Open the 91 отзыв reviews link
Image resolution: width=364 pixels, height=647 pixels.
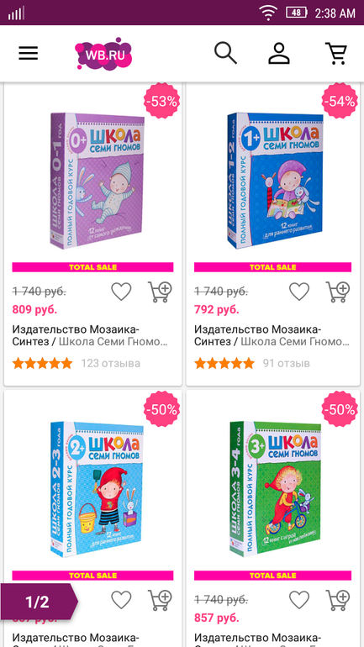pyautogui.click(x=287, y=364)
